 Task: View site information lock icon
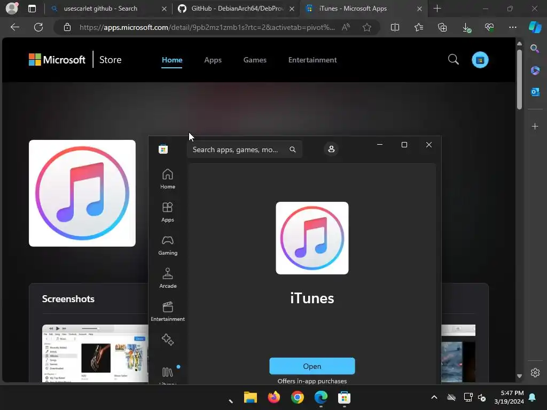point(67,27)
